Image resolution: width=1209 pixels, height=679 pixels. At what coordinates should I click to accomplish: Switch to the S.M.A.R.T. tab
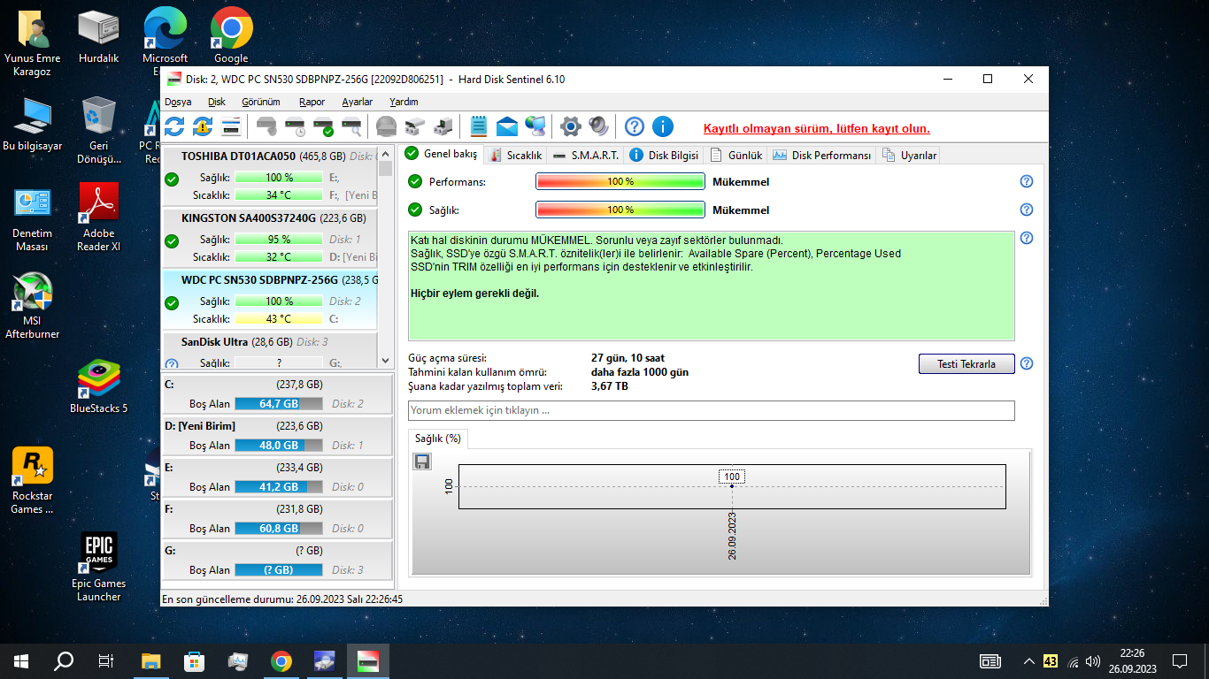point(585,155)
